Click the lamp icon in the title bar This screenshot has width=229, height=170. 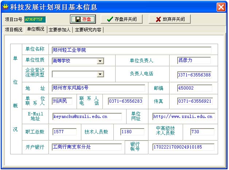click(x=5, y=7)
